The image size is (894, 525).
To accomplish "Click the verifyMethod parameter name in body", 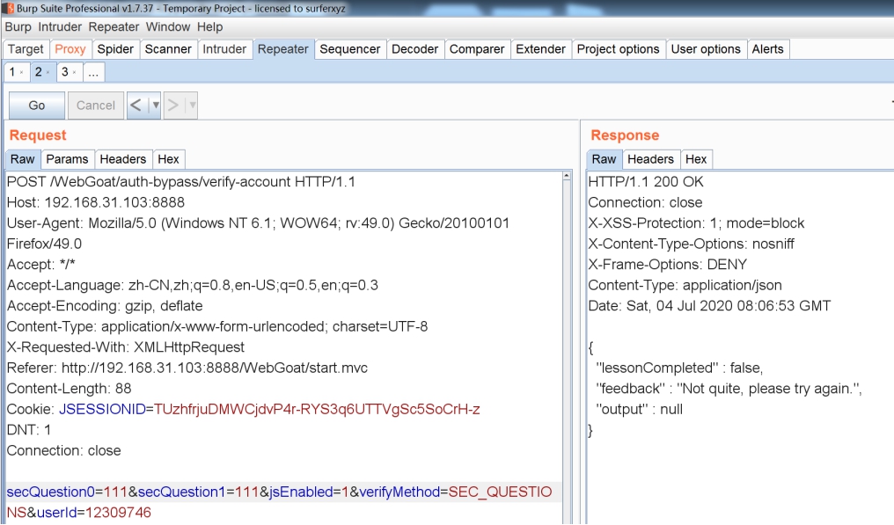I will coord(399,492).
